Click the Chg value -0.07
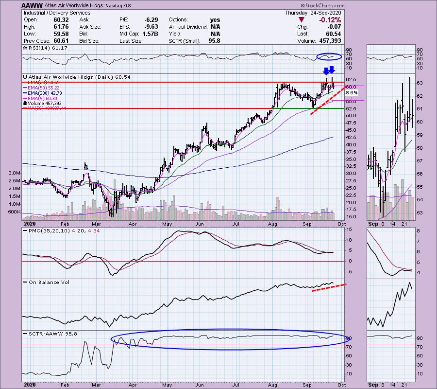 334,27
